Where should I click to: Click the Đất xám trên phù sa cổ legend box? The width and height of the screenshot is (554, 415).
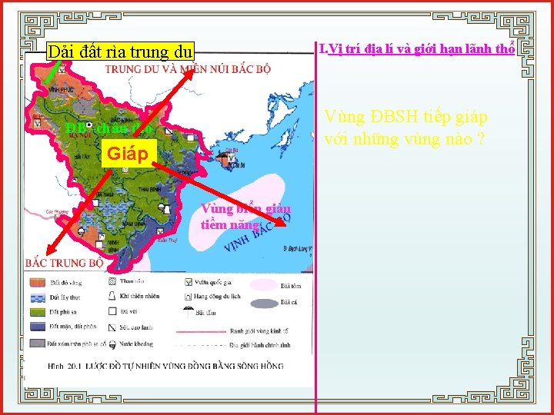point(38,343)
